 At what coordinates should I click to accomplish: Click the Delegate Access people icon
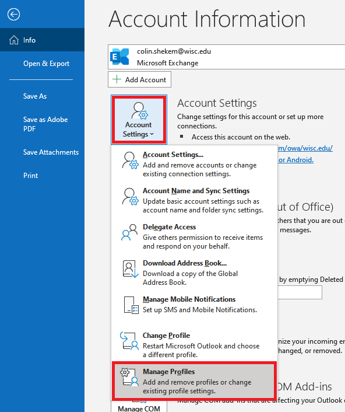tap(129, 232)
